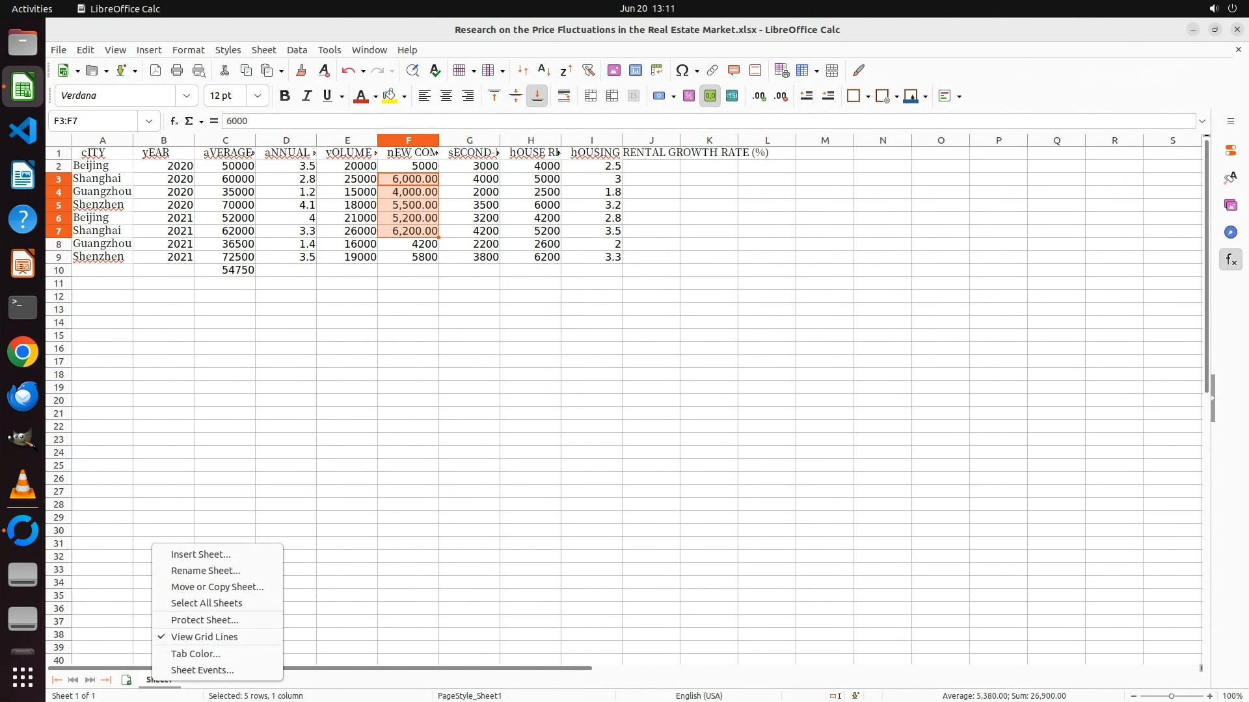The width and height of the screenshot is (1249, 702).
Task: Open the Data menu
Action: (x=297, y=50)
